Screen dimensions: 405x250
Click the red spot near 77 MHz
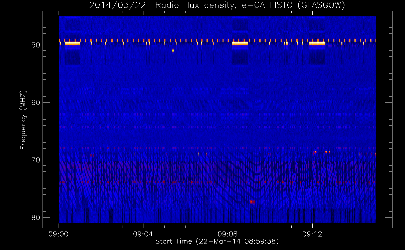(252, 202)
